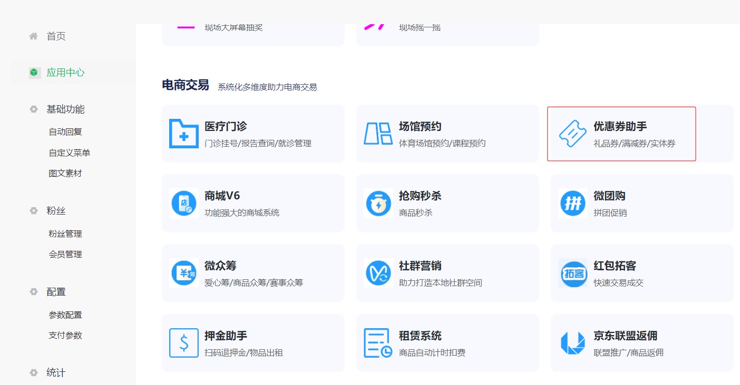Open 参数配置 submenu item
740x385 pixels.
click(65, 315)
